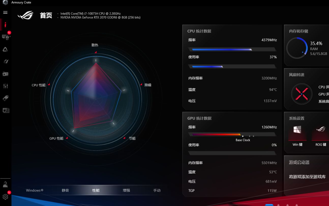Viewport: 329px width, 206px height.
Task: Select the 手动 manual mode tab
Action: (157, 190)
